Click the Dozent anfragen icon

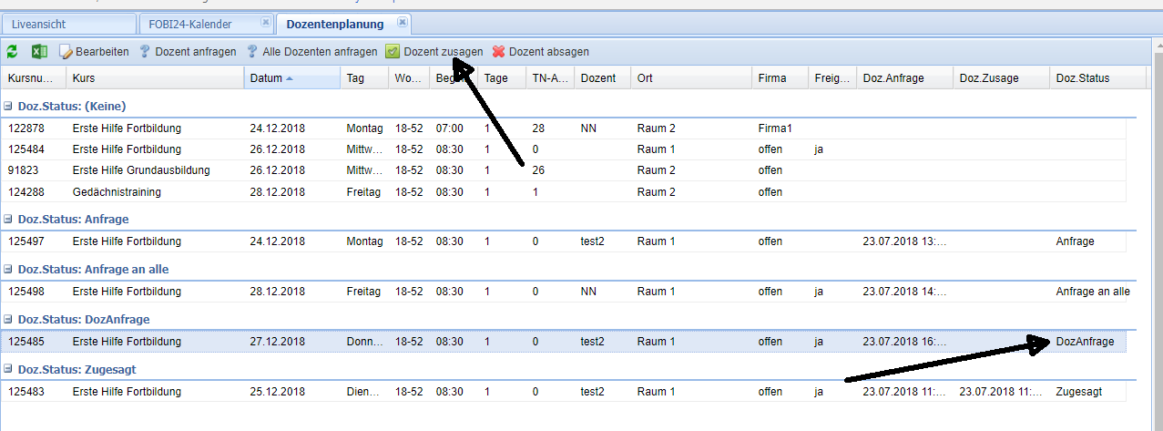click(x=145, y=52)
